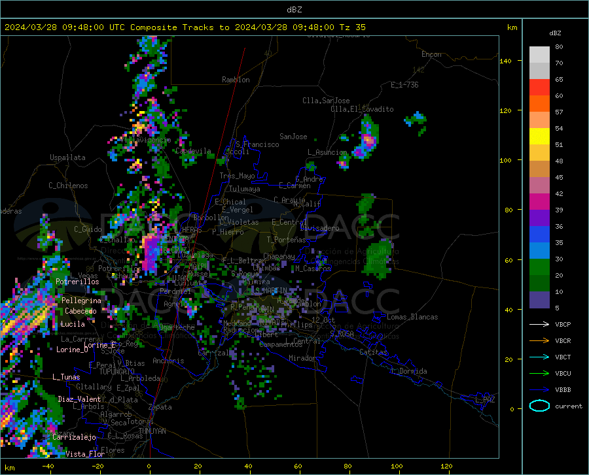
Task: Click the 'E_1-736' map label
Action: coord(404,85)
